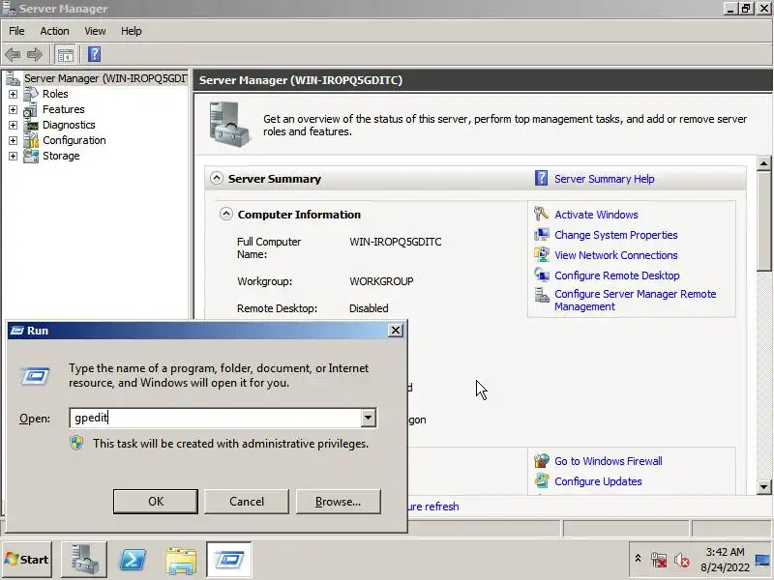This screenshot has height=580, width=774.
Task: Open the File menu
Action: point(16,31)
